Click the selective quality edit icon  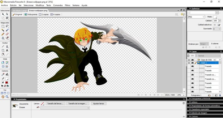[x=219, y=25]
